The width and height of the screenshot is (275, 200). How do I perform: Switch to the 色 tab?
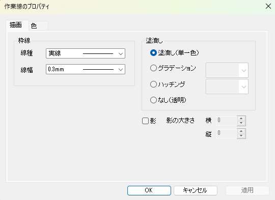pyautogui.click(x=38, y=26)
